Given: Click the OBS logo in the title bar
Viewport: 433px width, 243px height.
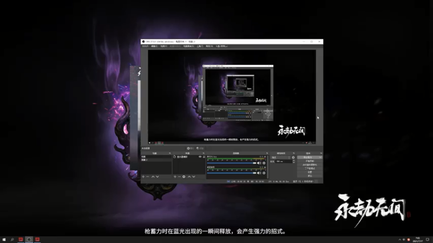Looking at the screenshot, I should (x=143, y=42).
